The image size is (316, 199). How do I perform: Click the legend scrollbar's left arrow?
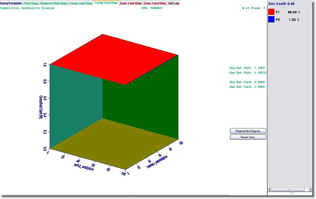[270, 189]
